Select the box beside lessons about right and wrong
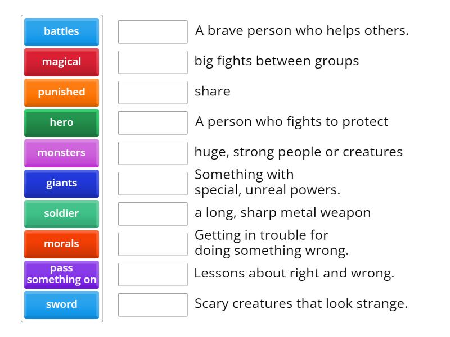This screenshot has width=450, height=337. (152, 274)
